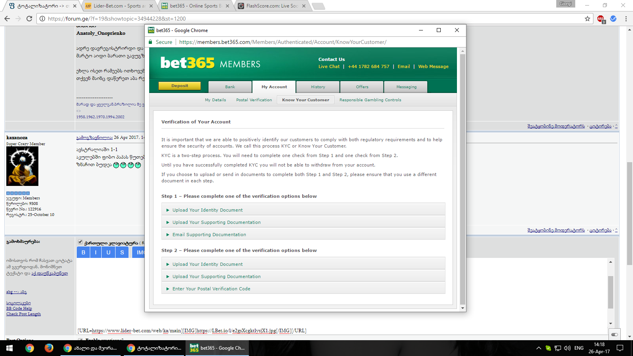Close the Lider-Bet.com browser tab
633x356 pixels.
(x=151, y=6)
